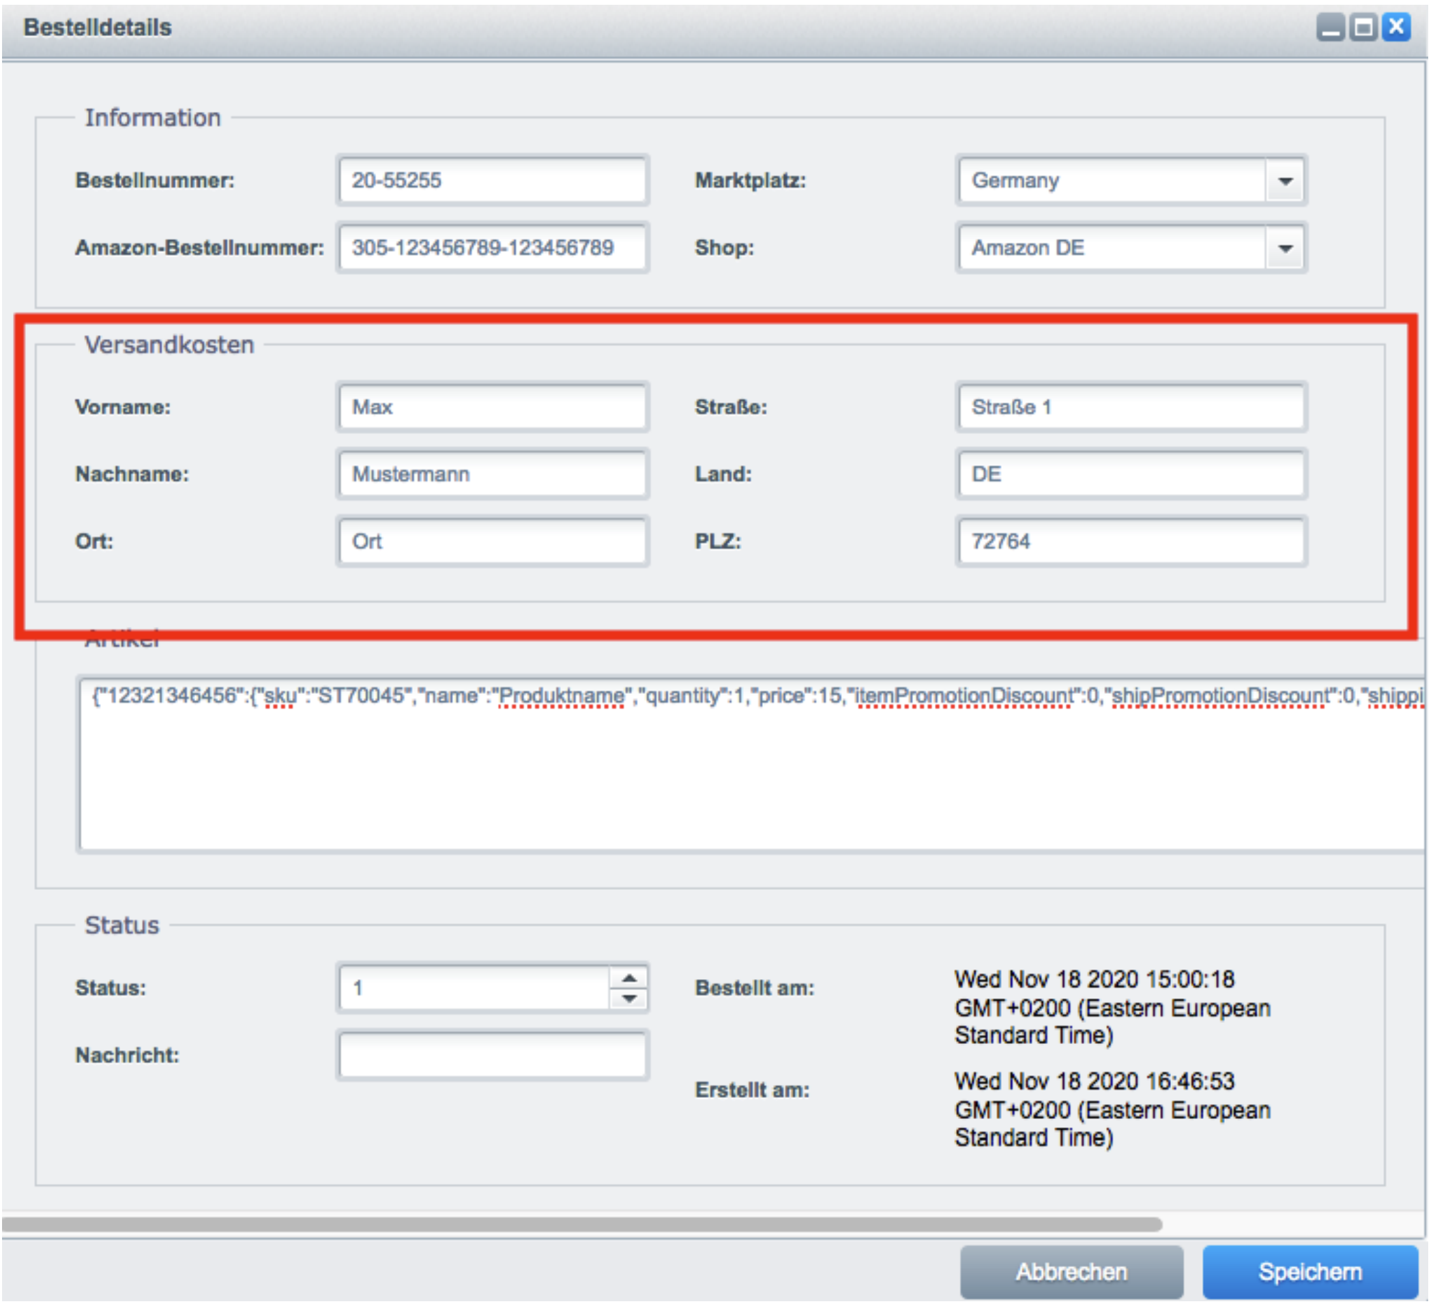Increase Status value with up arrow
Image resolution: width=1433 pixels, height=1306 pixels.
point(629,978)
